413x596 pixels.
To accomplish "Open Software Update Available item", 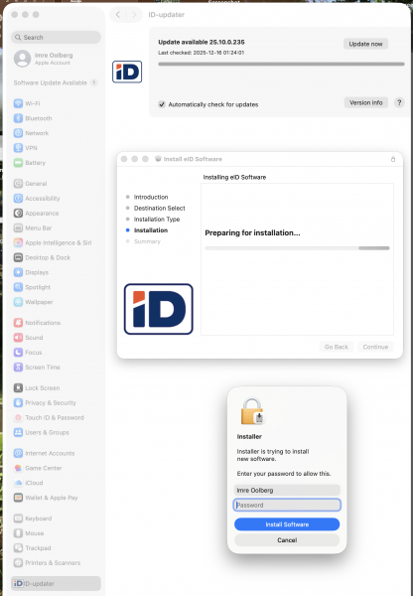I will tap(56, 82).
